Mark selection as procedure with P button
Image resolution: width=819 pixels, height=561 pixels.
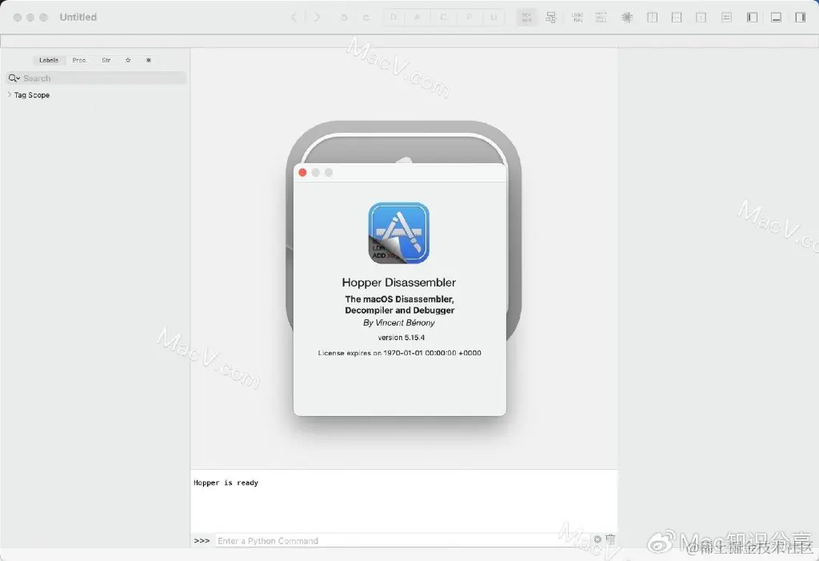point(469,18)
